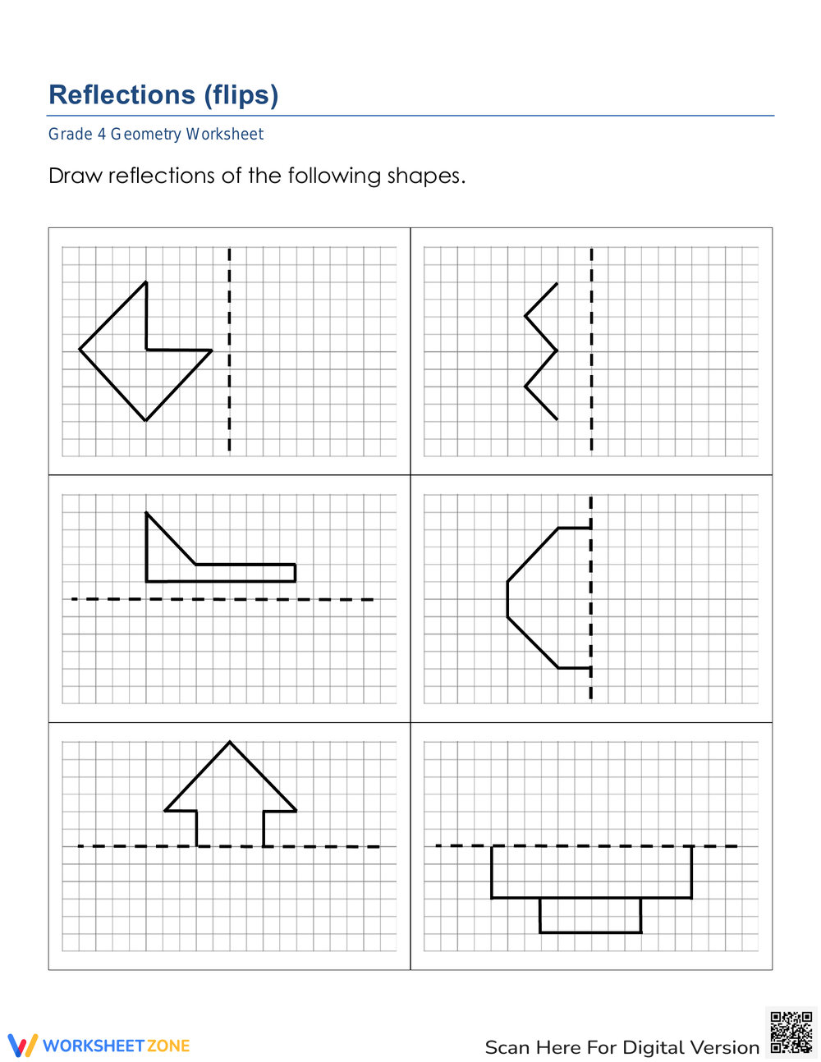The width and height of the screenshot is (821, 1062).
Task: Click the large rectangle in the last grid
Action: (591, 872)
